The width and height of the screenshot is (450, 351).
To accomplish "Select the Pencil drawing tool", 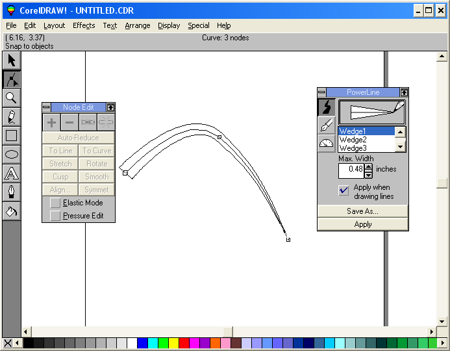I will 12,117.
